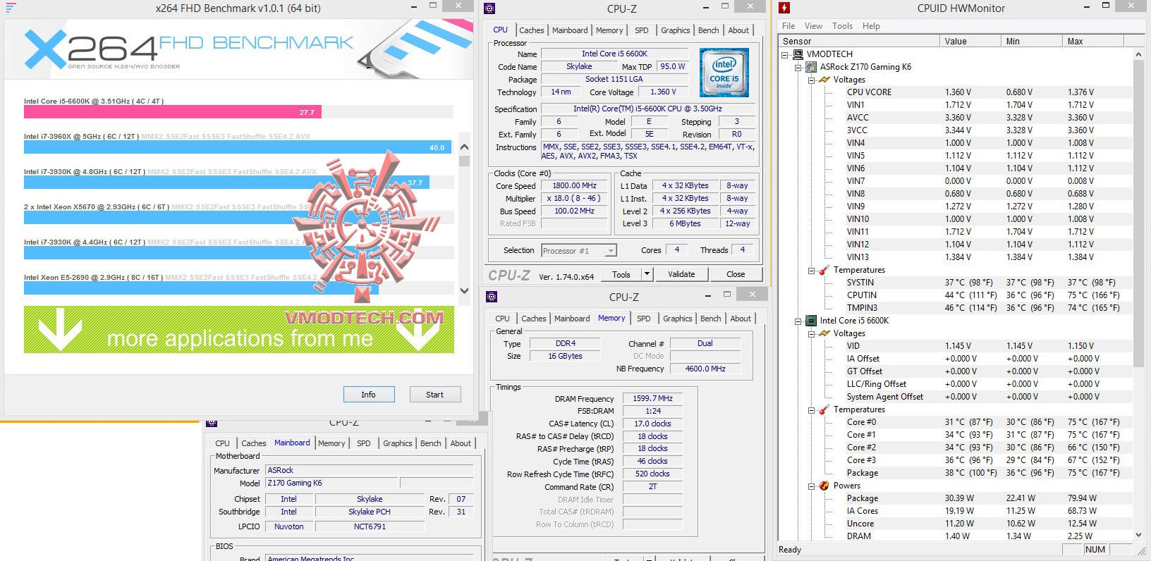This screenshot has width=1151, height=561.
Task: Click the Voltages icon above the VID row
Action: [x=824, y=333]
